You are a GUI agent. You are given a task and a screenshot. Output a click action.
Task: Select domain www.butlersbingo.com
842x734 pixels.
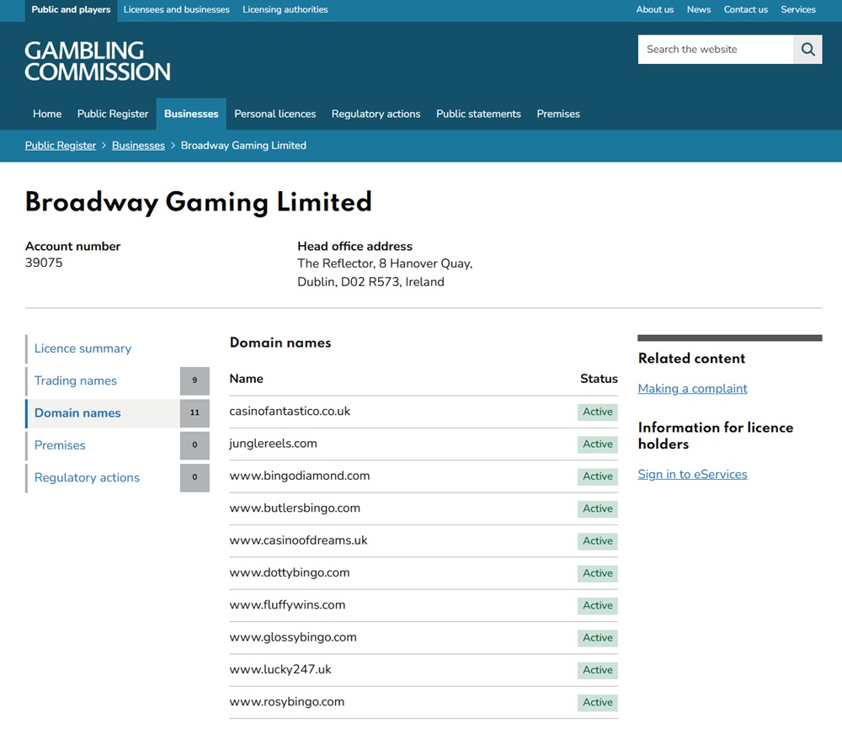coord(295,508)
